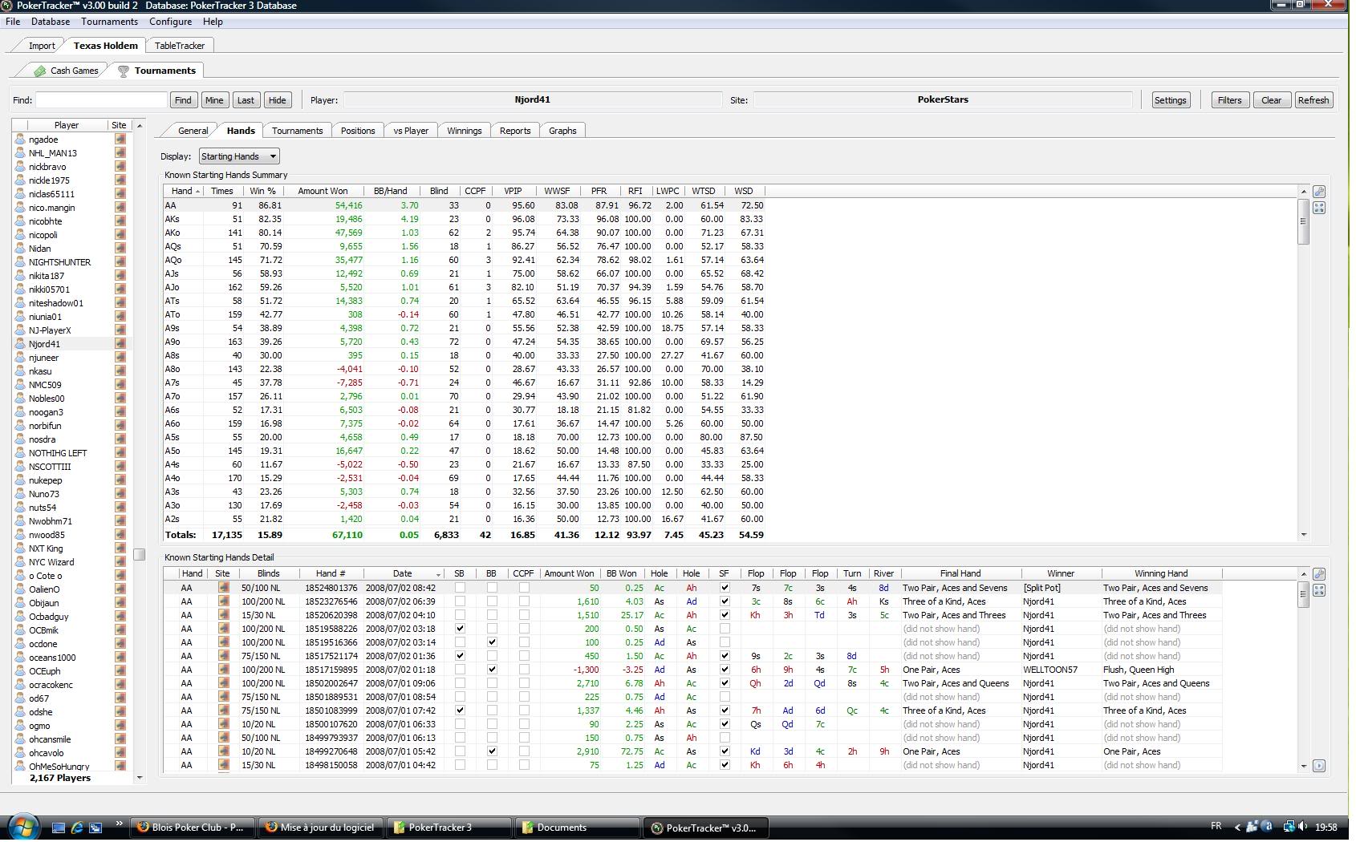Image resolution: width=1356 pixels, height=842 pixels.
Task: Click PokerTracker 3 folder taskbar button
Action: [449, 828]
